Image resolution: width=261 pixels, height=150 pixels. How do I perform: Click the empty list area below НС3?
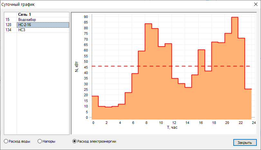36,84
